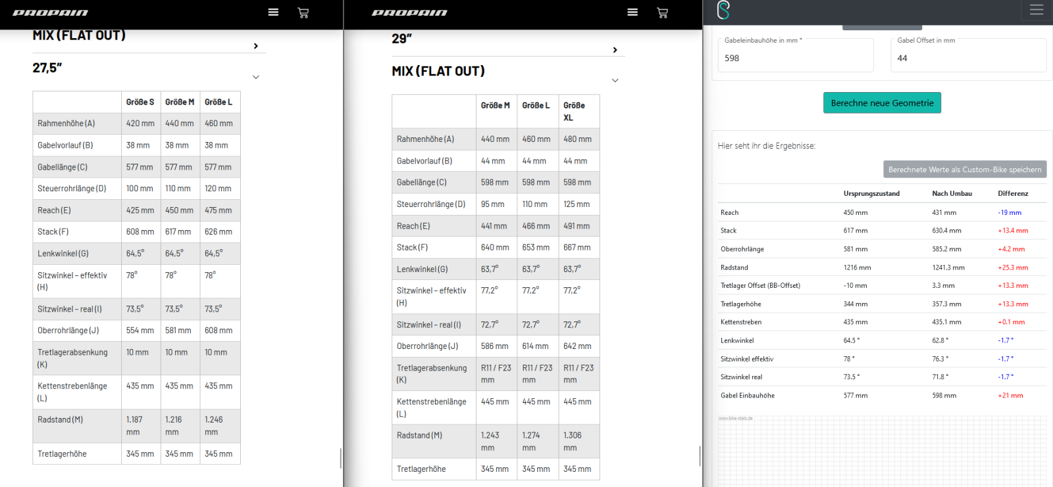This screenshot has height=487, width=1053.
Task: Collapse MIX (FLAT OUT) section above Größe XL table
Action: coord(615,80)
